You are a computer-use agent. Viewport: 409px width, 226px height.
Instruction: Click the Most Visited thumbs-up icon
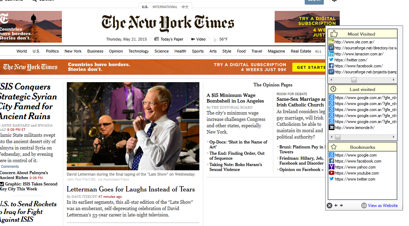[334, 34]
